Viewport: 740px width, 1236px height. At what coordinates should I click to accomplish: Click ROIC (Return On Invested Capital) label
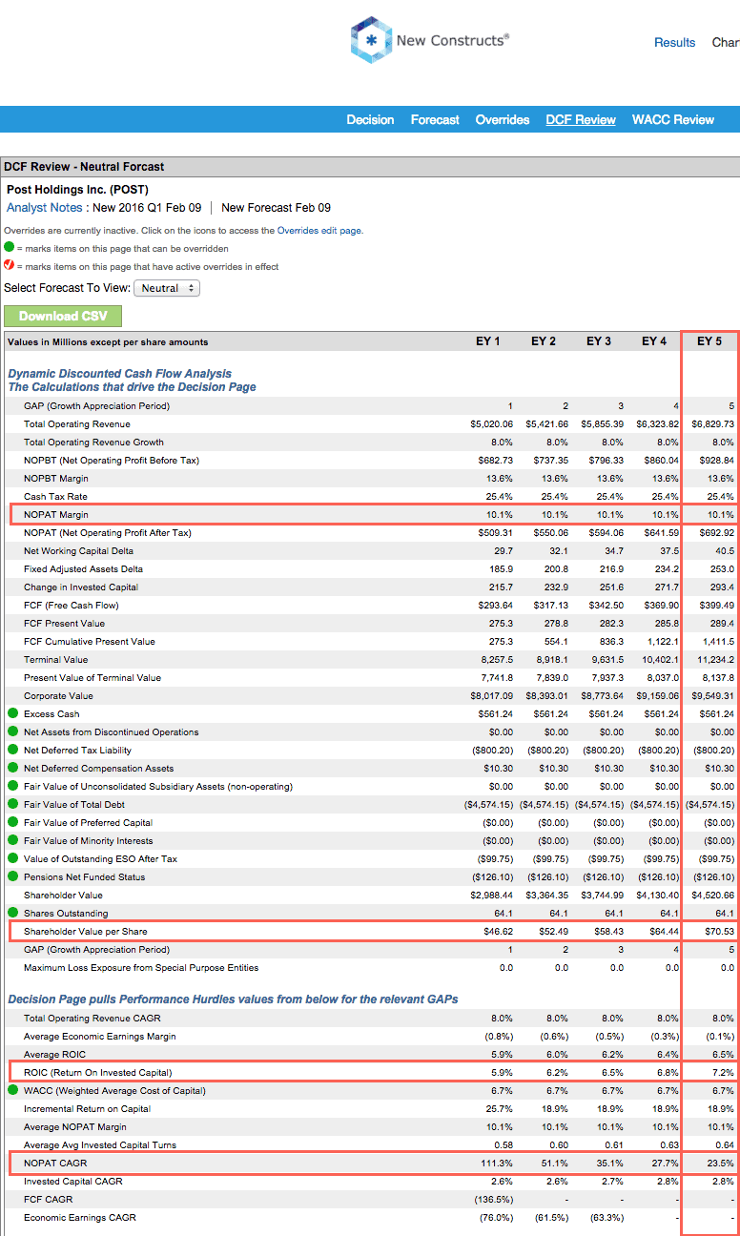98,1072
